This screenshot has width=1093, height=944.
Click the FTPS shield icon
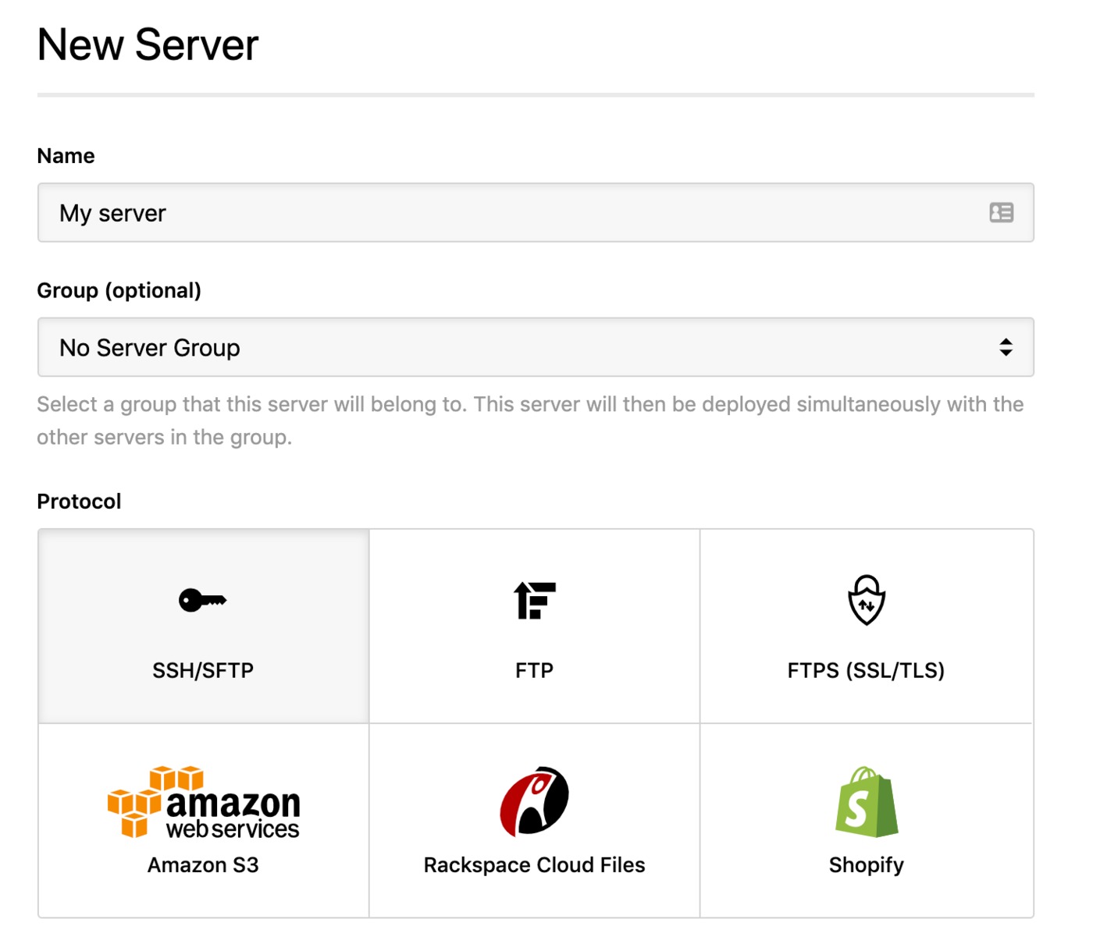(867, 600)
